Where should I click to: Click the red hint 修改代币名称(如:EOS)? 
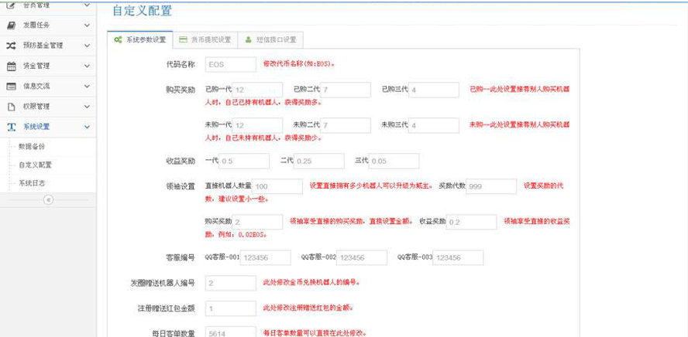(299, 64)
